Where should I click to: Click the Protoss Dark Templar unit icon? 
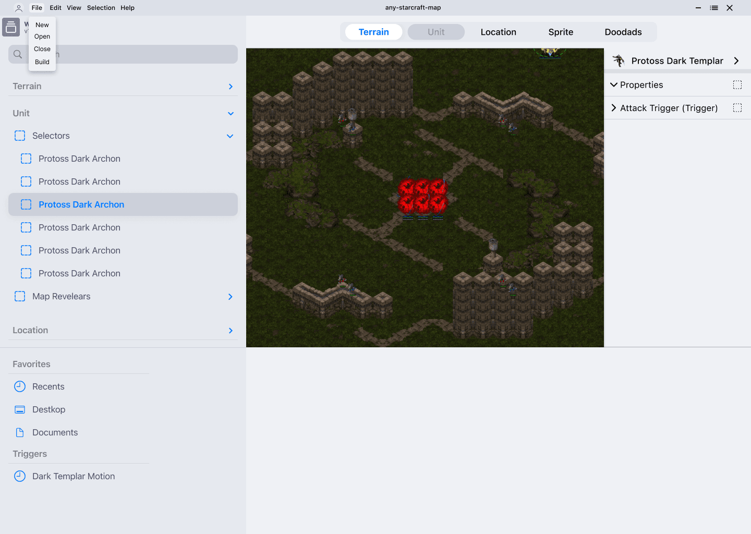[x=619, y=60]
